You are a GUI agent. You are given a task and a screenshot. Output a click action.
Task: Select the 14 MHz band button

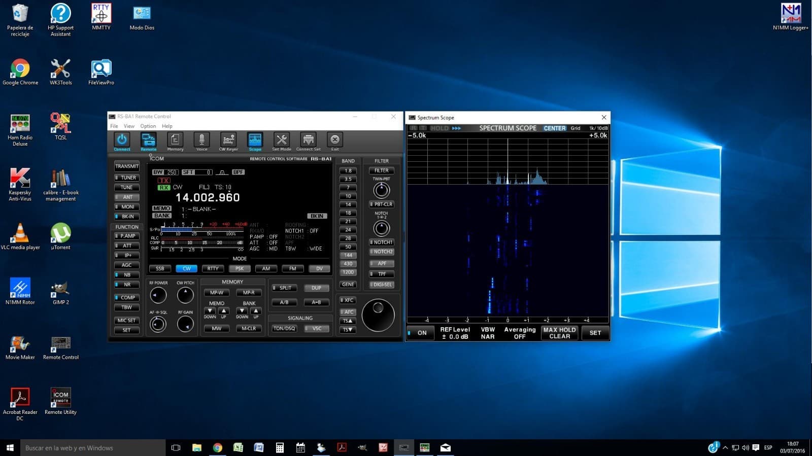coord(348,204)
